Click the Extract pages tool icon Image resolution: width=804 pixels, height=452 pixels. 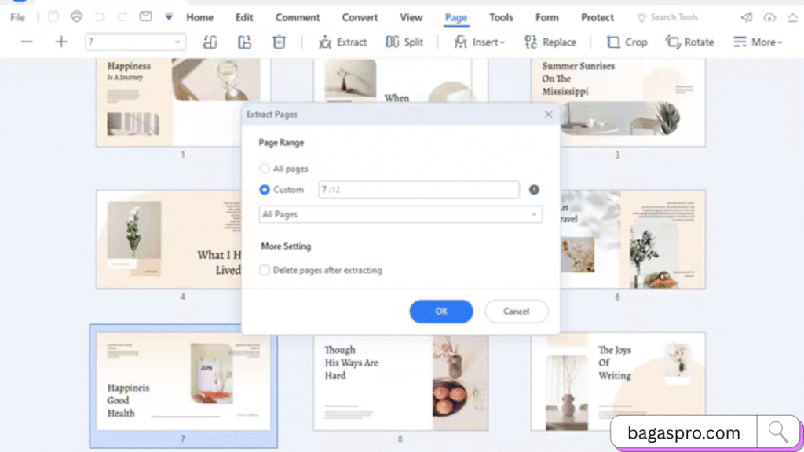pyautogui.click(x=325, y=42)
